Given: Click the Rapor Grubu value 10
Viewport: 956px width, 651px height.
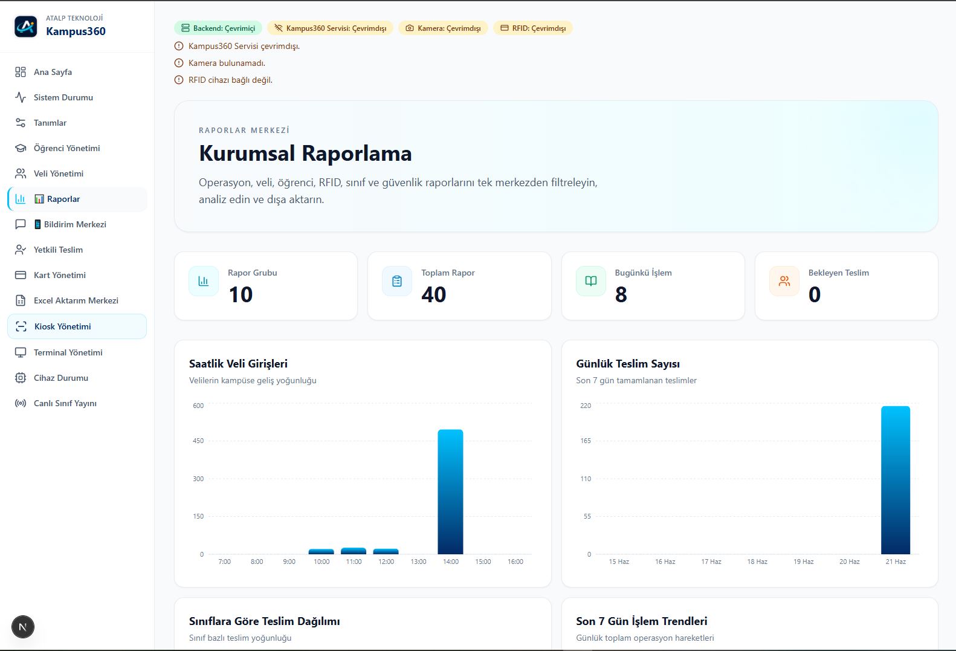Looking at the screenshot, I should 241,294.
